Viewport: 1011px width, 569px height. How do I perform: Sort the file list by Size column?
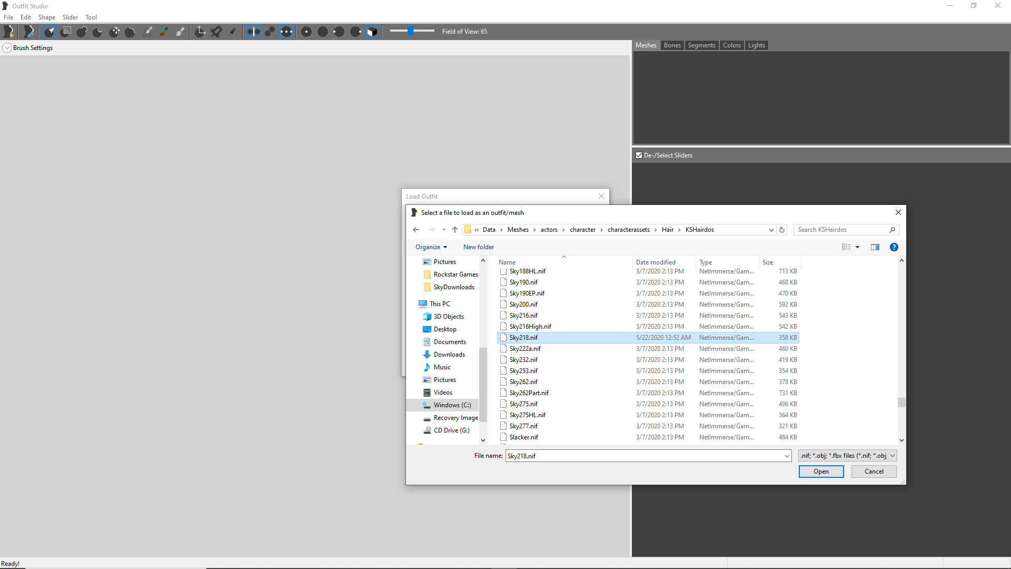pos(779,262)
